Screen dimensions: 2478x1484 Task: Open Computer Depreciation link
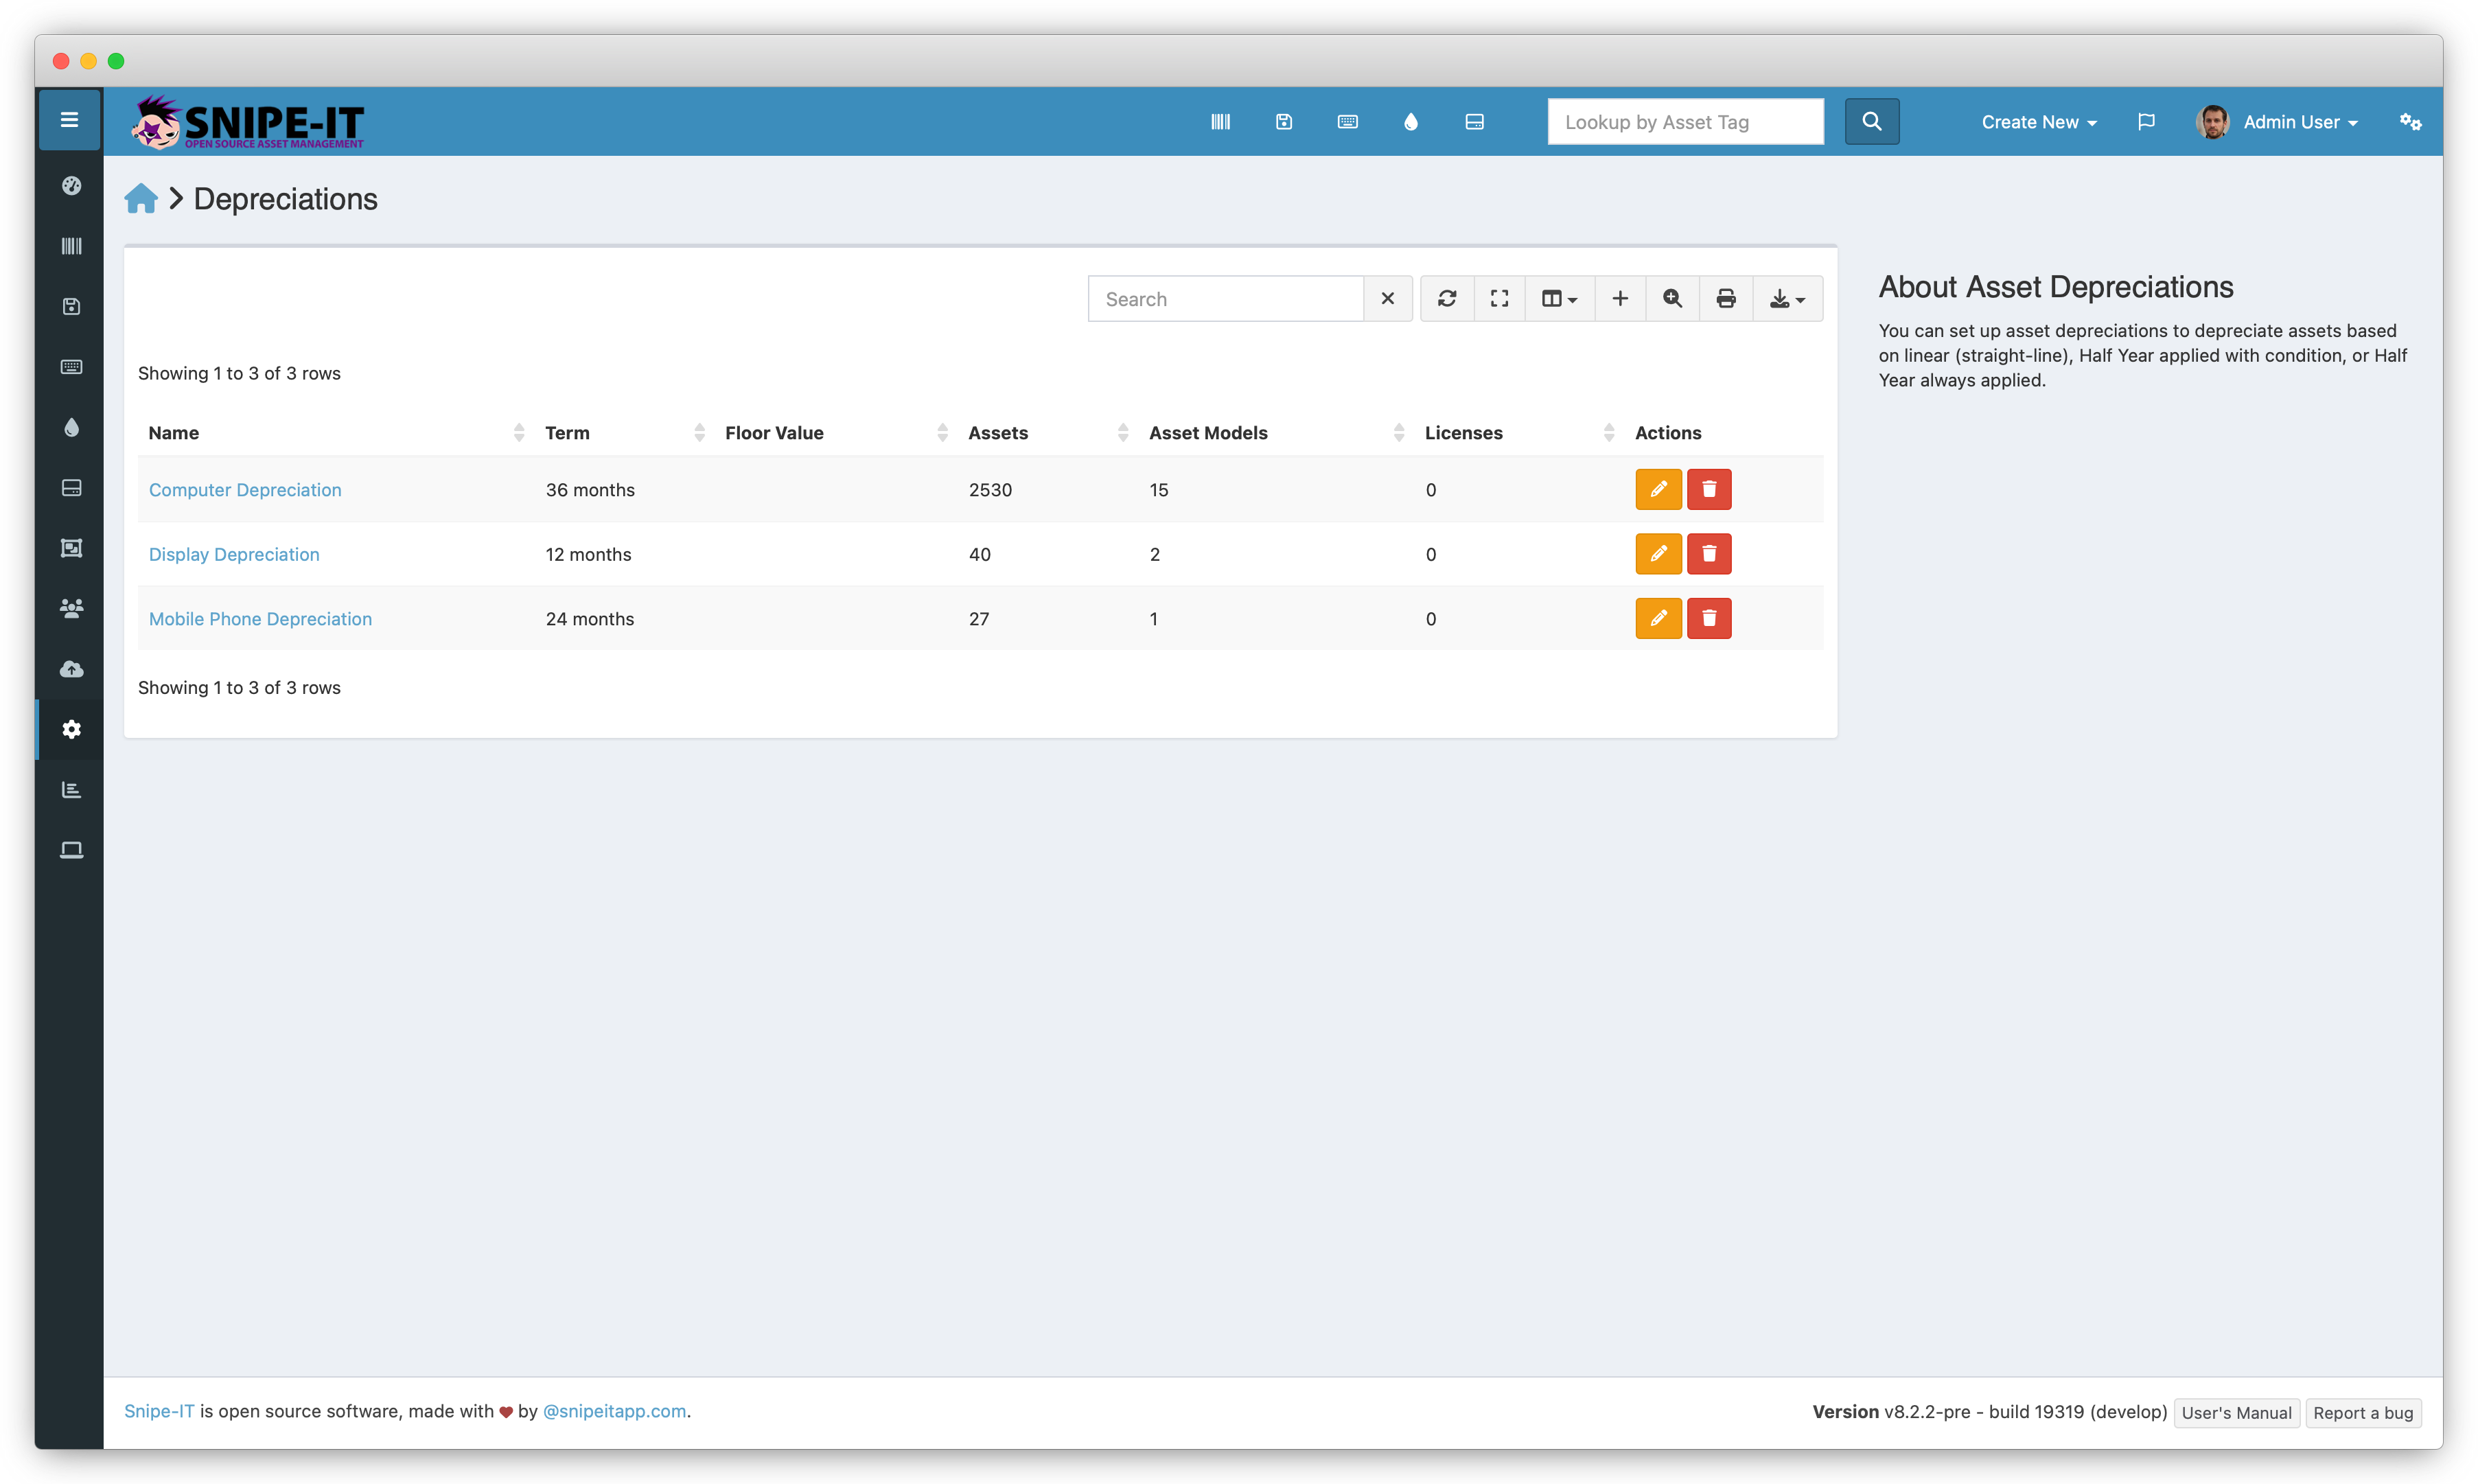coord(245,490)
